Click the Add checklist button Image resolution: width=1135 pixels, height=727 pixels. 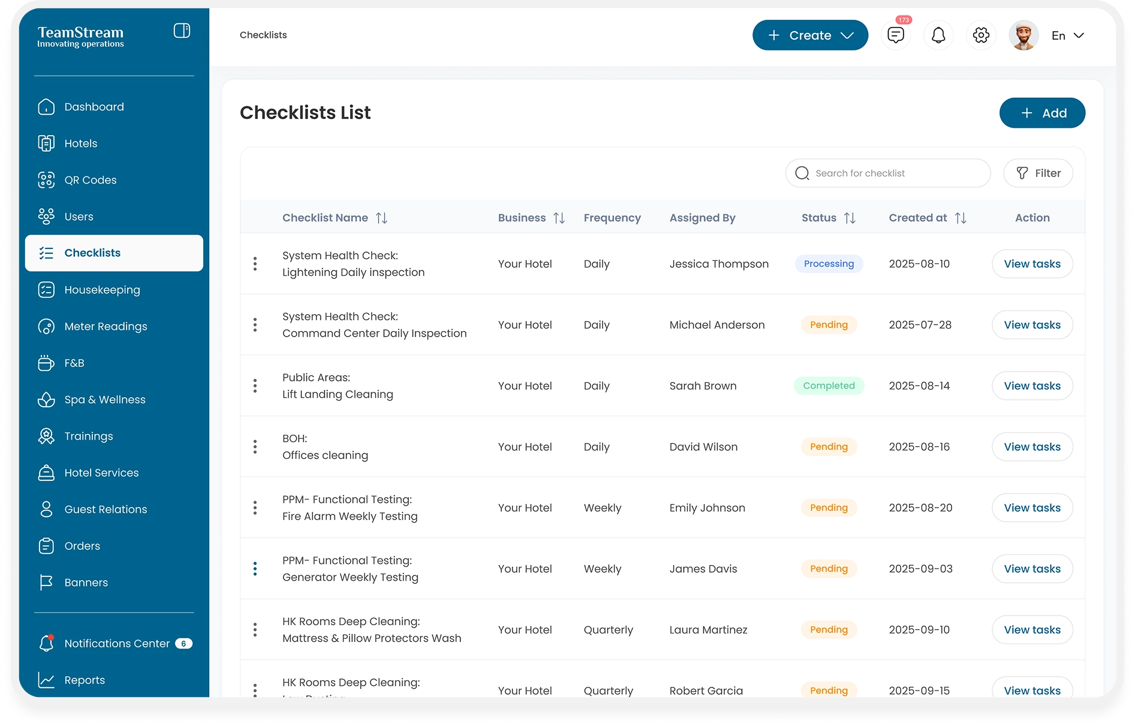(x=1041, y=113)
